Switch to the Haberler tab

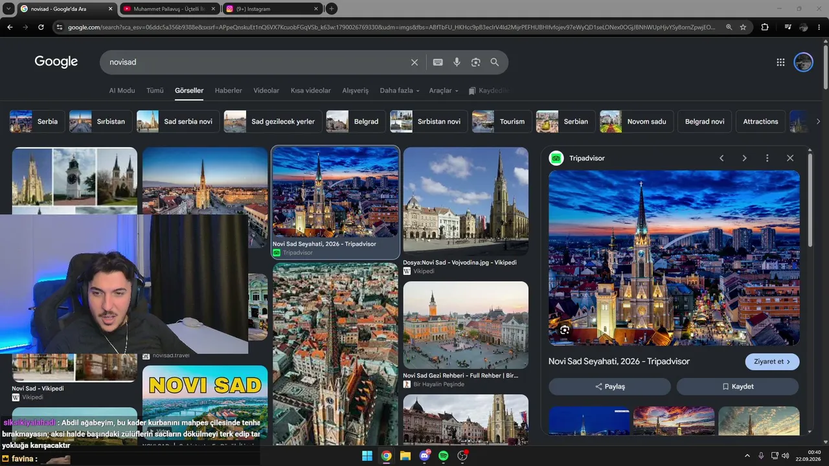coord(228,91)
